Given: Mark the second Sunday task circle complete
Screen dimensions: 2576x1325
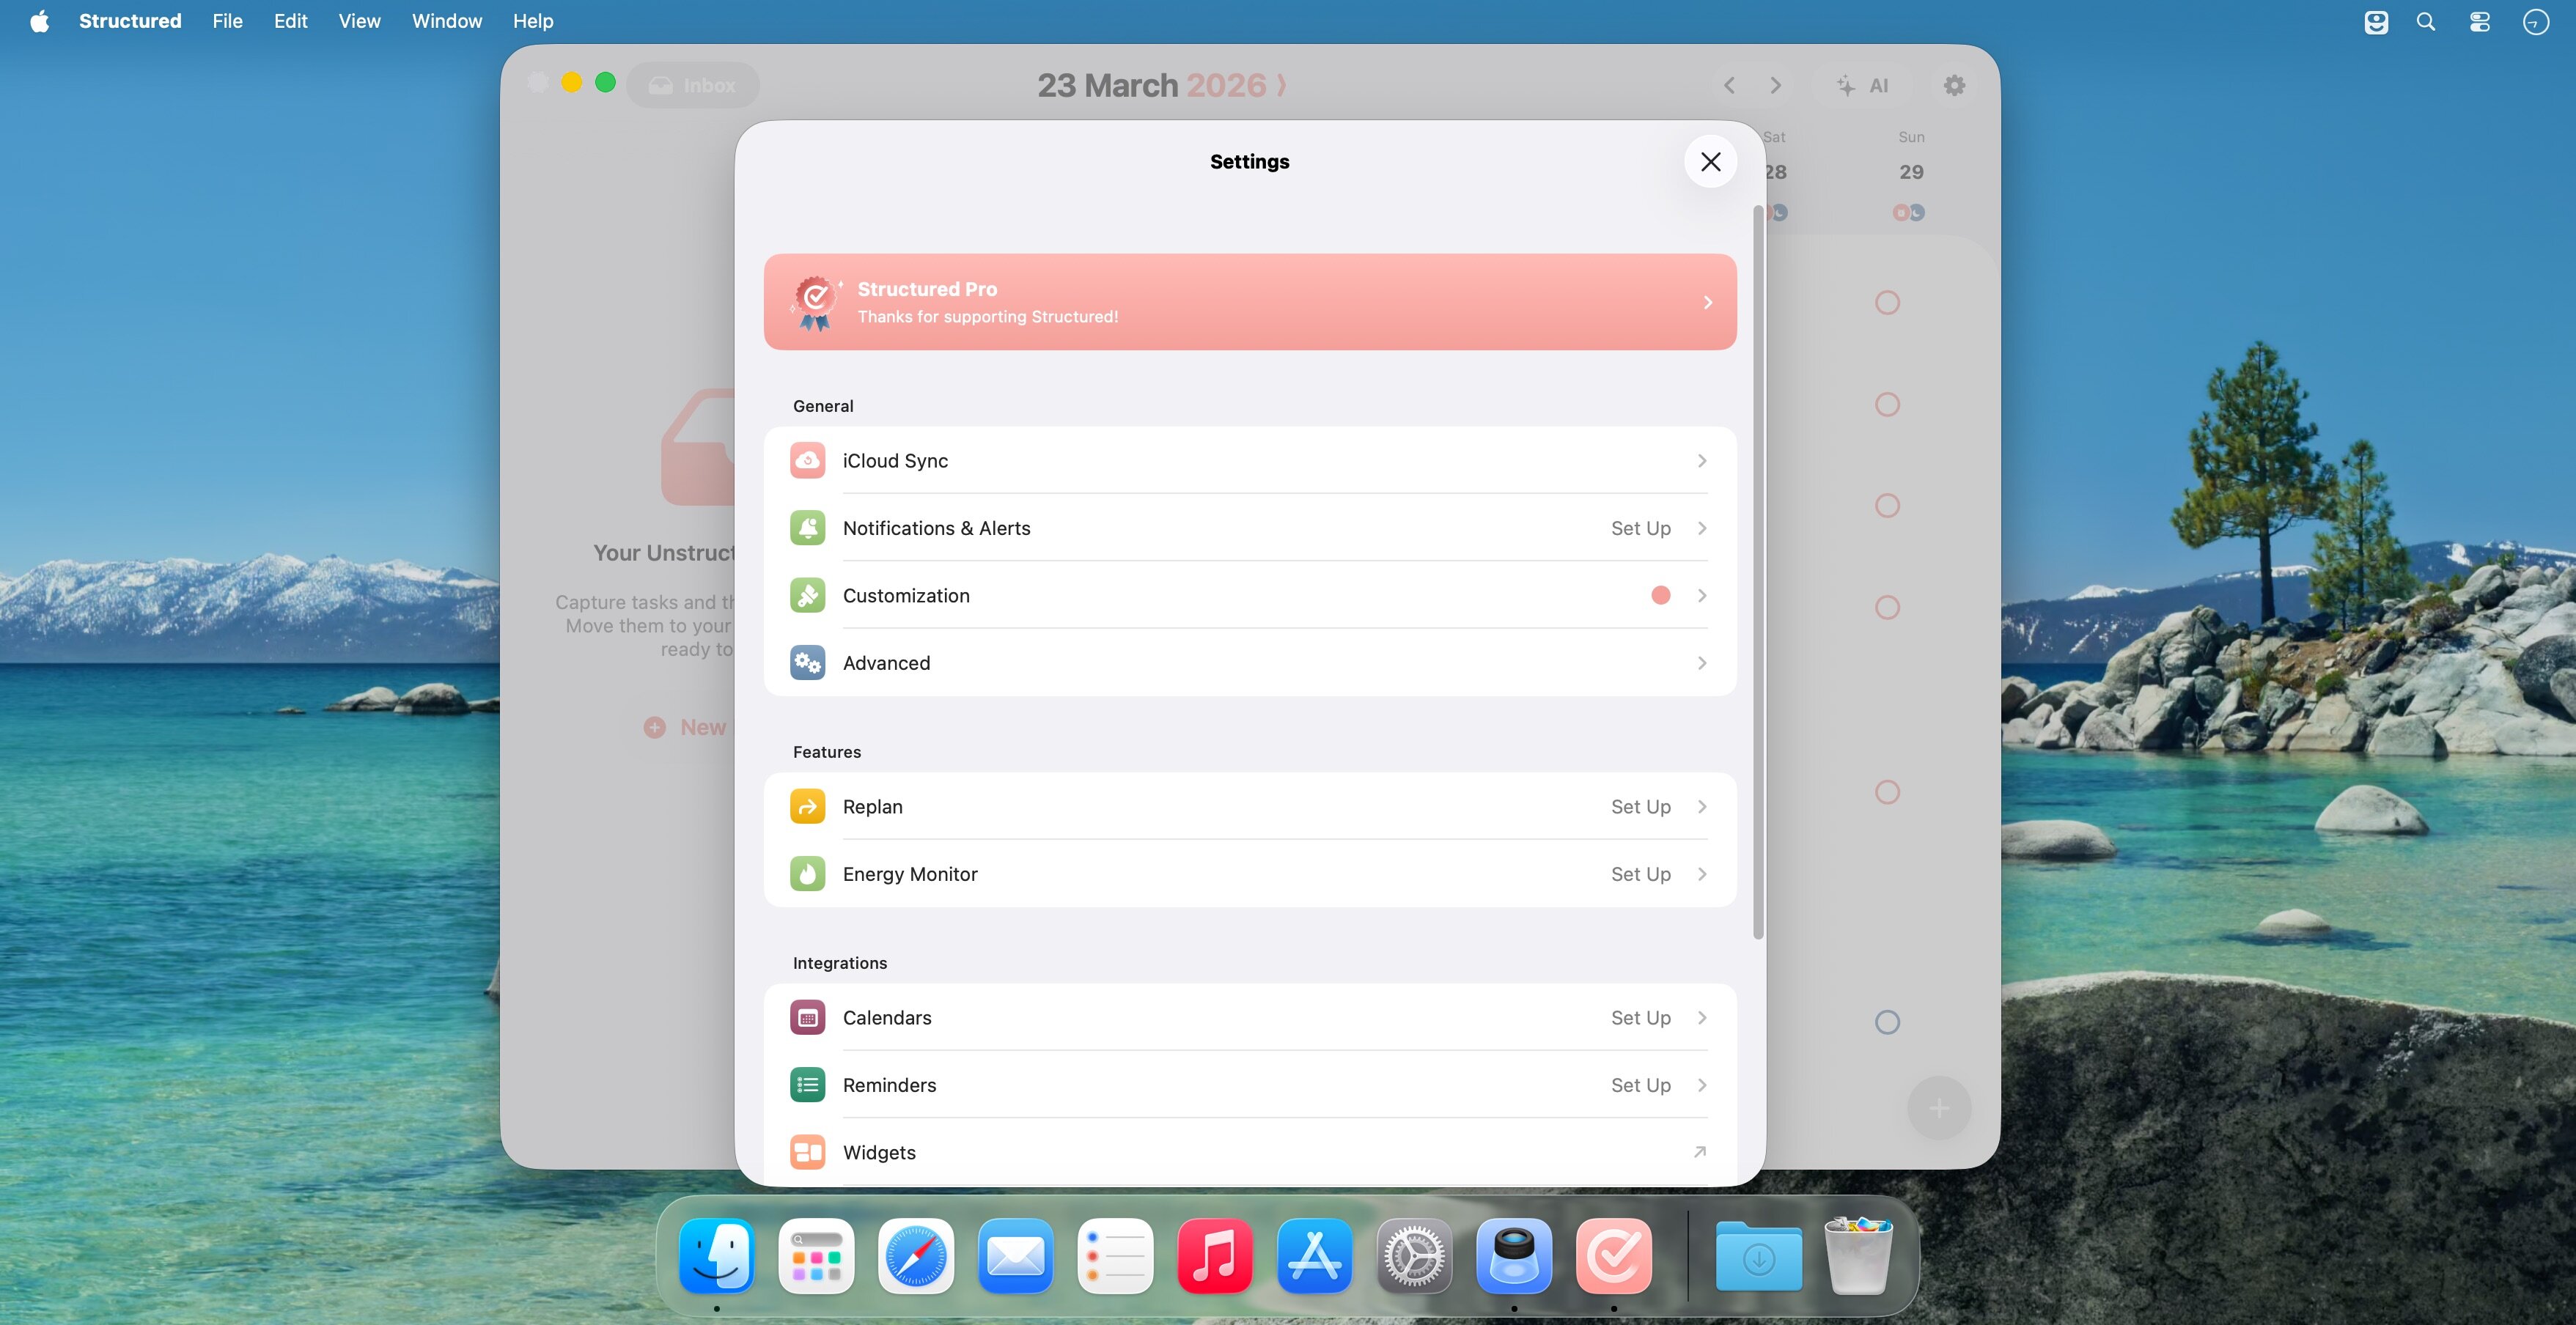Looking at the screenshot, I should click(1887, 404).
